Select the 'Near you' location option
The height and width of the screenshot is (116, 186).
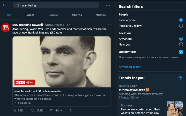tap(181, 44)
